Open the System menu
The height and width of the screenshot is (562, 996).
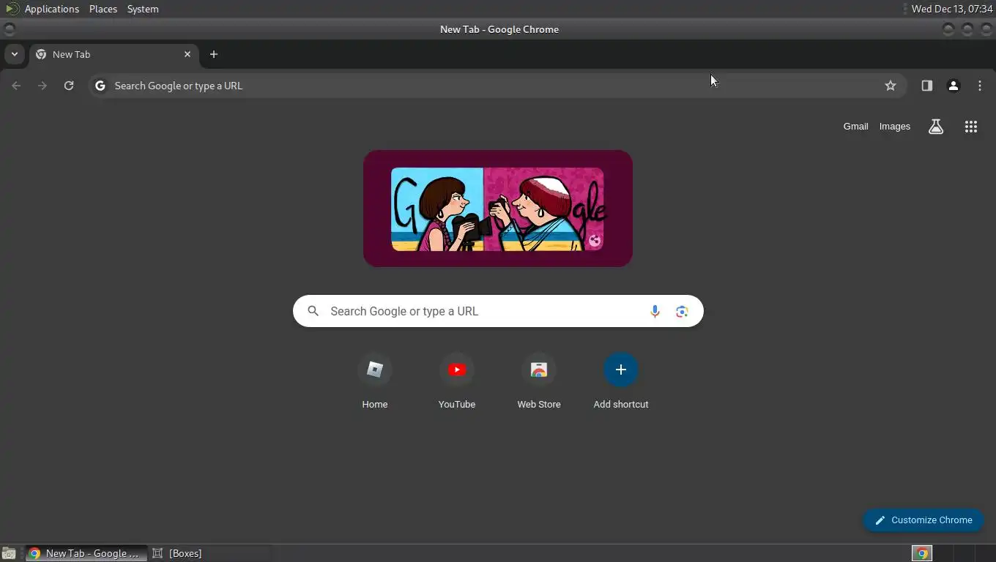(x=143, y=9)
